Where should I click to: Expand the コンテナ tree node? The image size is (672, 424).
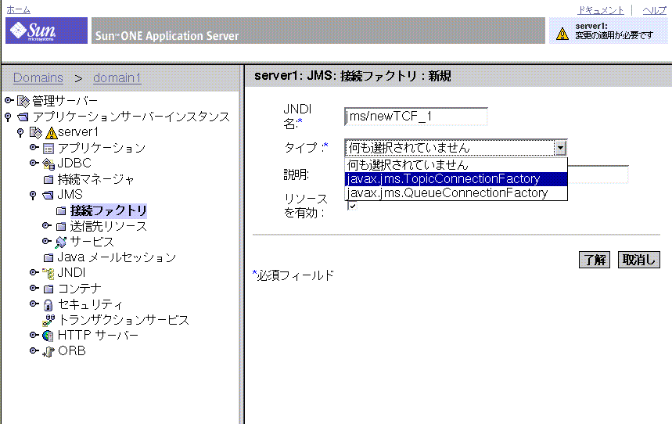34,288
